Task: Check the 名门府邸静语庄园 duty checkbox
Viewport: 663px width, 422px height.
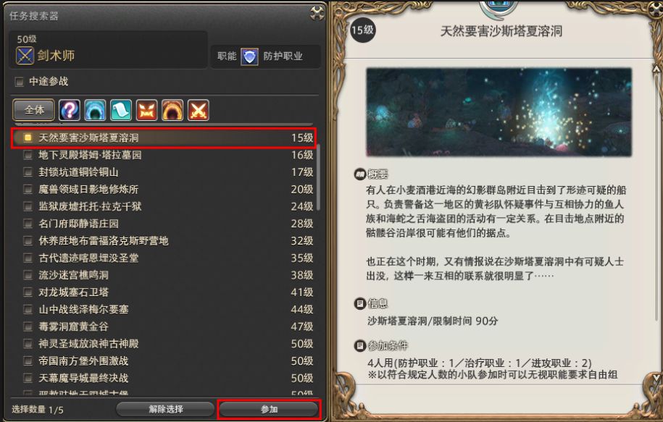Action: [28, 224]
